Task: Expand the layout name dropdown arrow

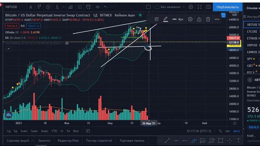Action: point(184,7)
